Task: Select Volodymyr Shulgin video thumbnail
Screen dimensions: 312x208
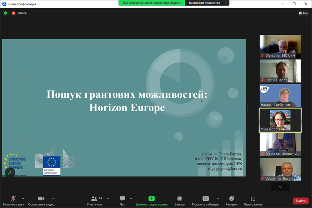Action: click(x=280, y=169)
